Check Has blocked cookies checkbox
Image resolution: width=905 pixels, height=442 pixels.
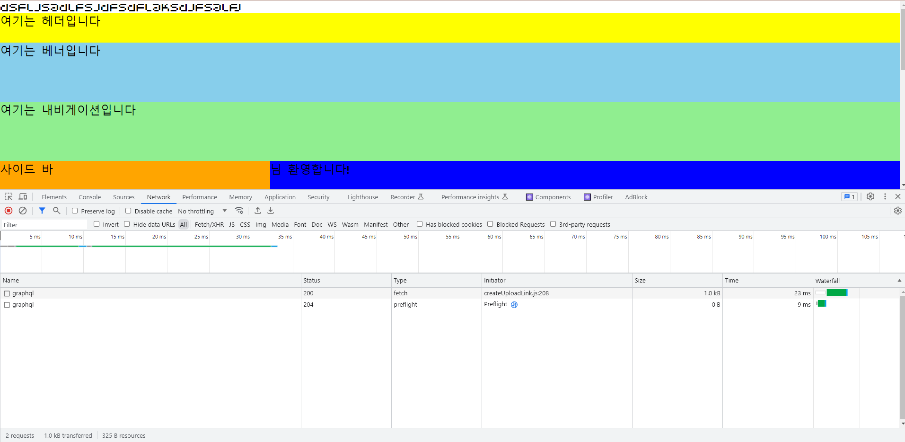click(x=420, y=224)
